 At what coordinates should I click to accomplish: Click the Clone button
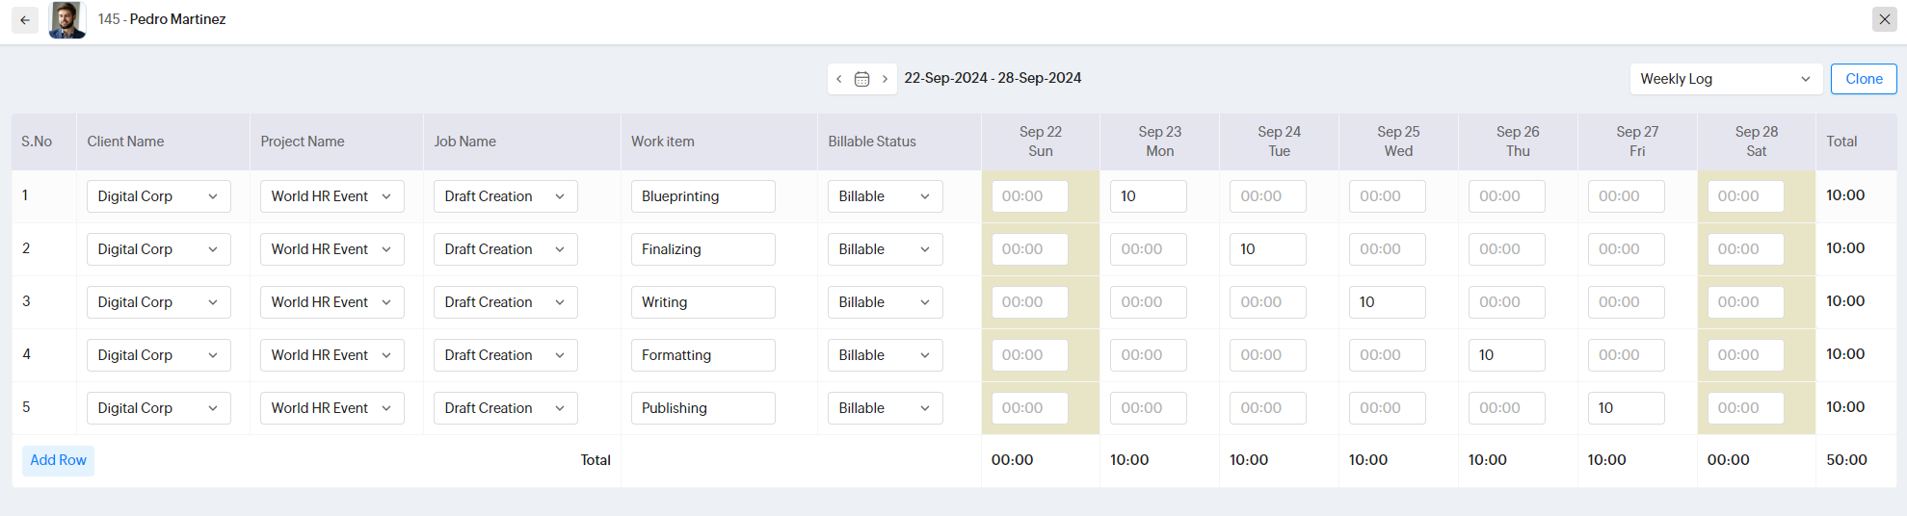(1864, 79)
